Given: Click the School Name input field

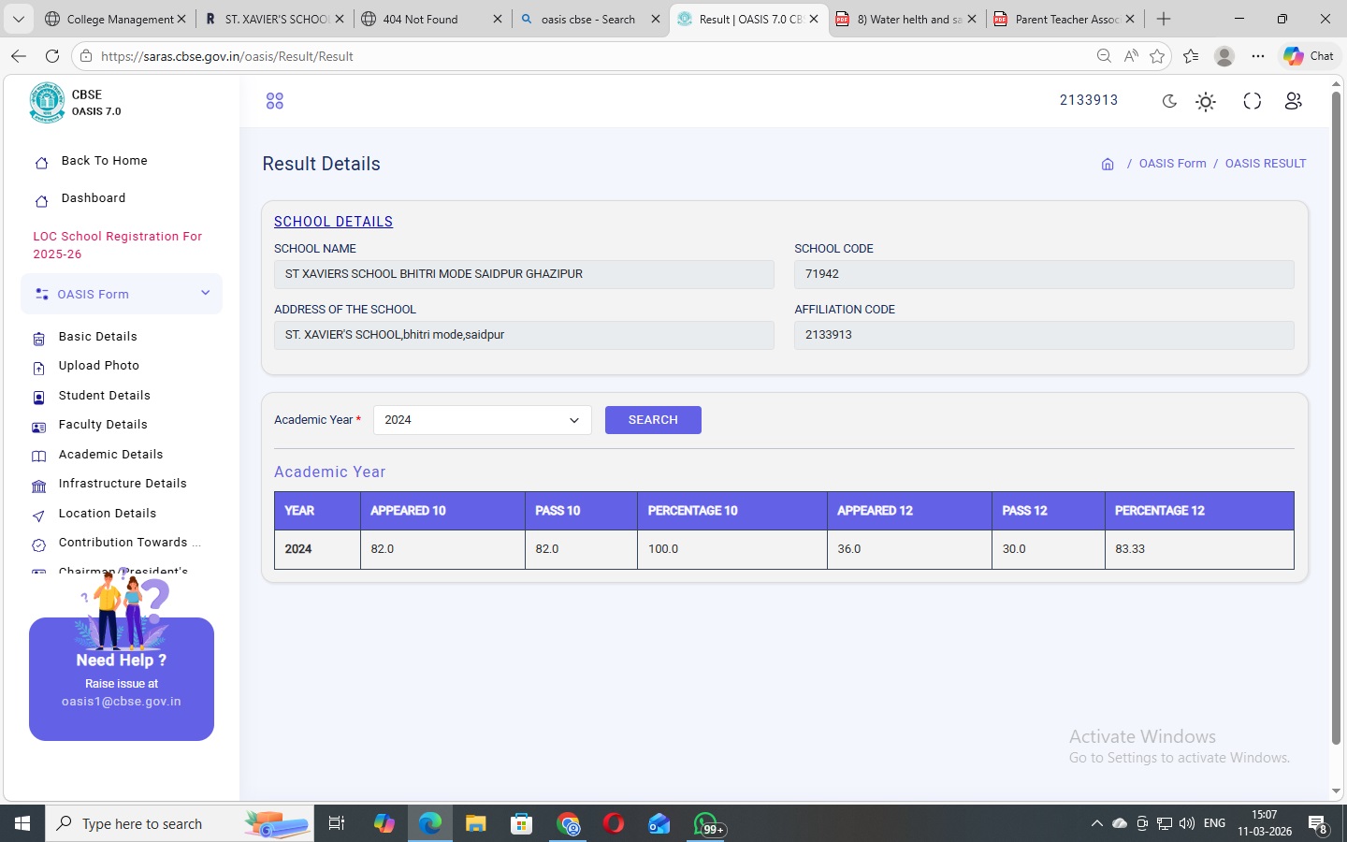Looking at the screenshot, I should tap(524, 274).
